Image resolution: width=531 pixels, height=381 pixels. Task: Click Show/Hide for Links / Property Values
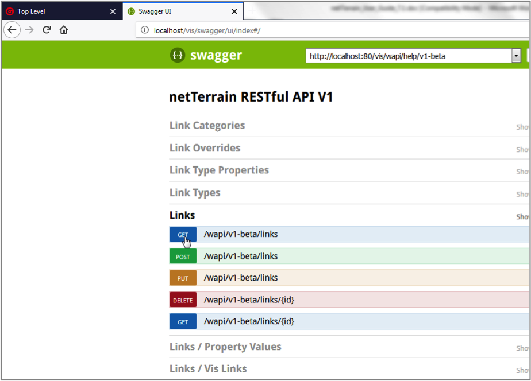522,348
